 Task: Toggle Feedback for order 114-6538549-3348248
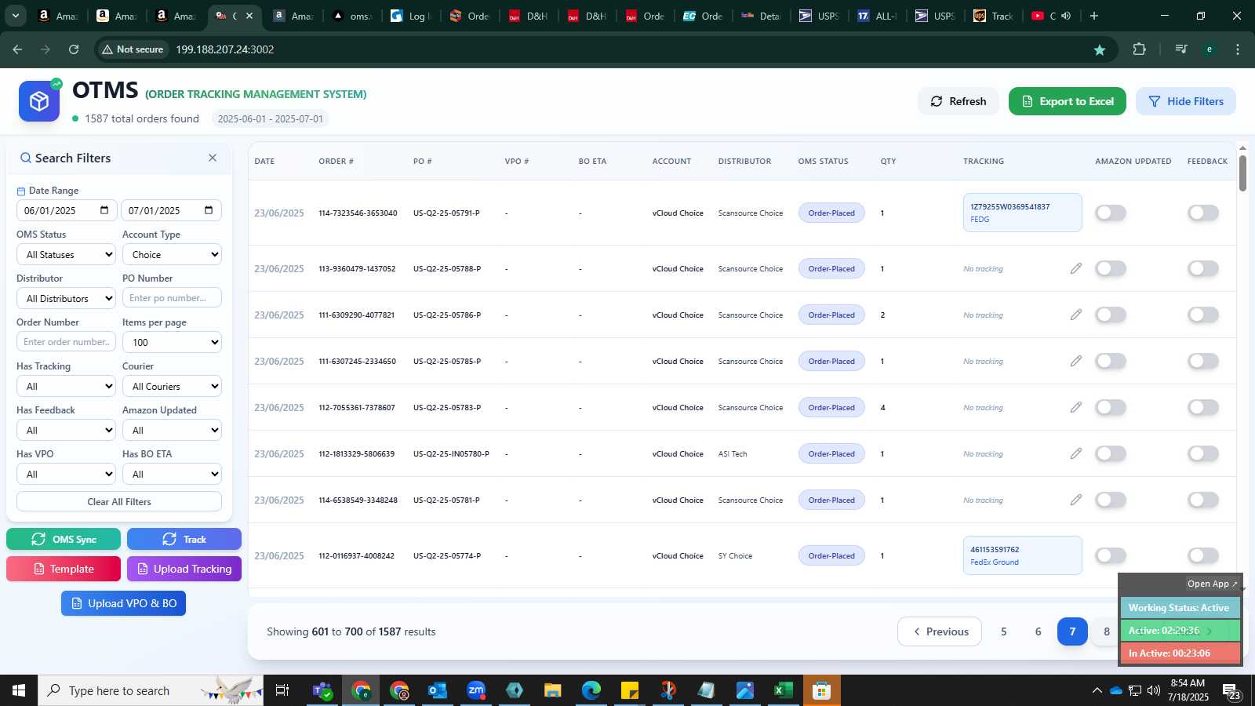pos(1203,500)
